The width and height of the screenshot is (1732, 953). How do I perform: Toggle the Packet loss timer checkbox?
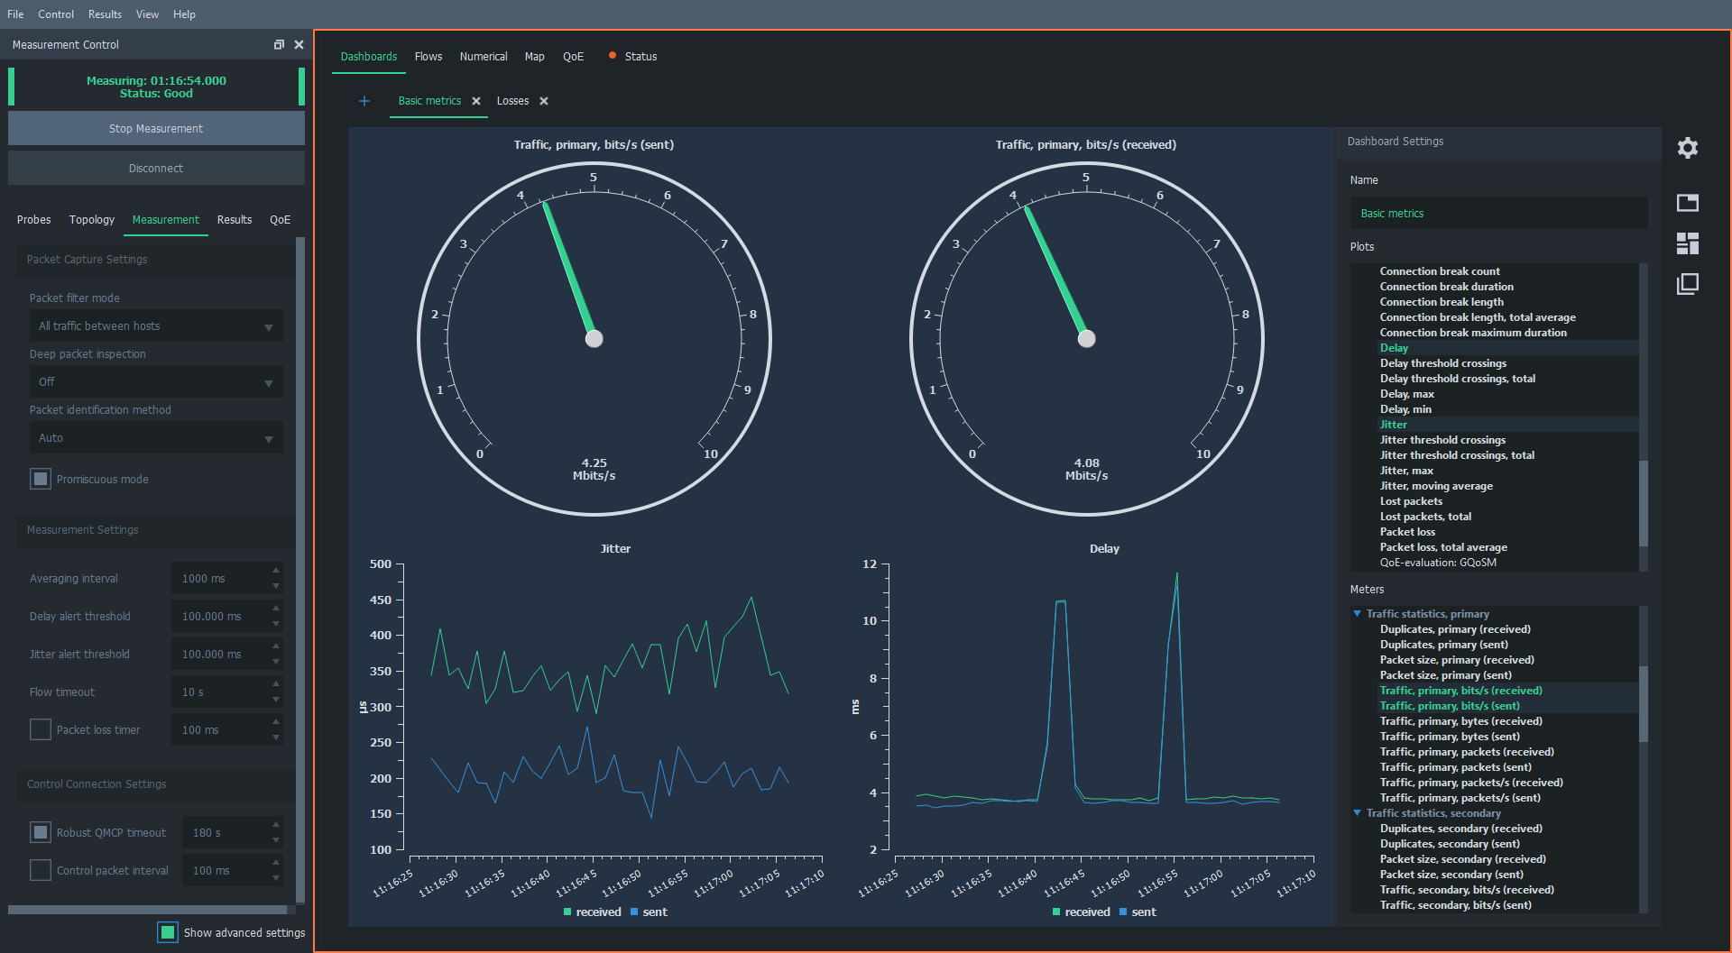point(41,729)
